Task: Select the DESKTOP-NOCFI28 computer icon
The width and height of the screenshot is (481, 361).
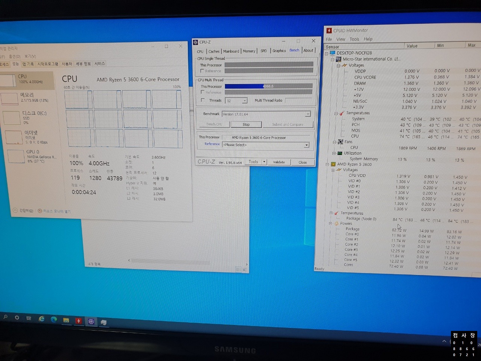Action: (x=332, y=53)
